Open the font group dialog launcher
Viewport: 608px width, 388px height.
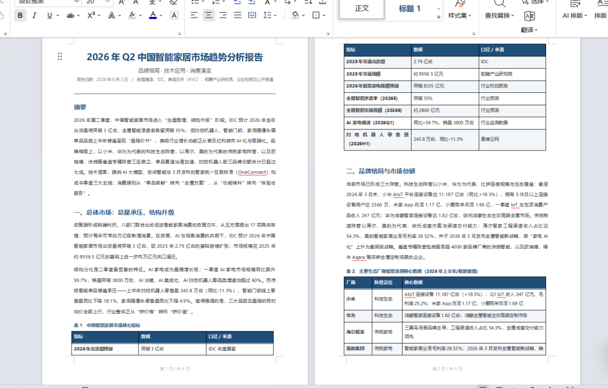[179, 34]
